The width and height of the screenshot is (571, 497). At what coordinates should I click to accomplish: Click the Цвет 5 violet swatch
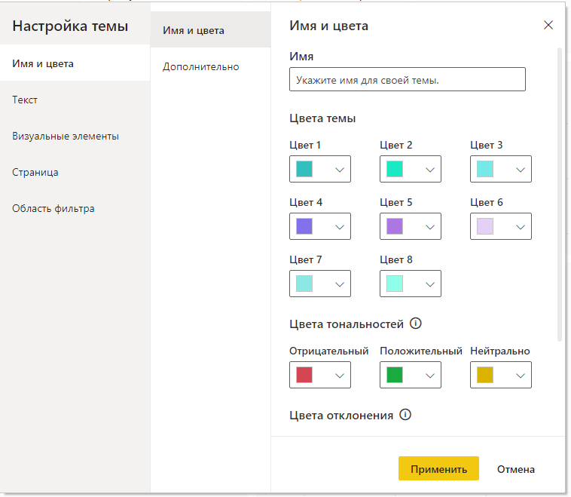coord(395,226)
